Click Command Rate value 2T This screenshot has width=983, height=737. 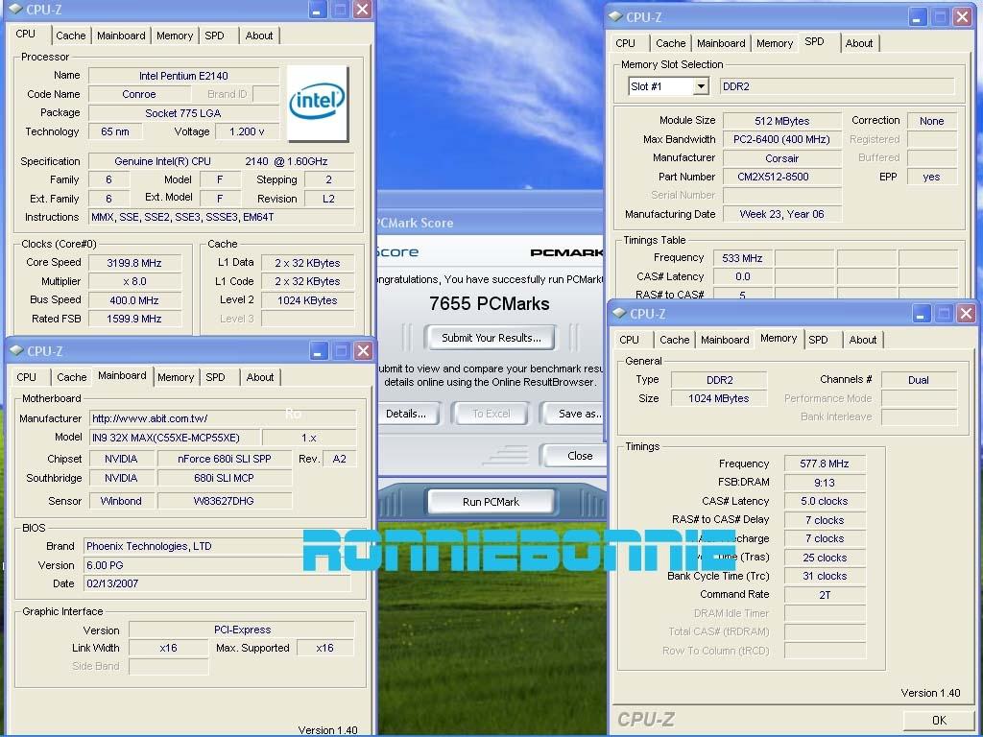[x=825, y=595]
